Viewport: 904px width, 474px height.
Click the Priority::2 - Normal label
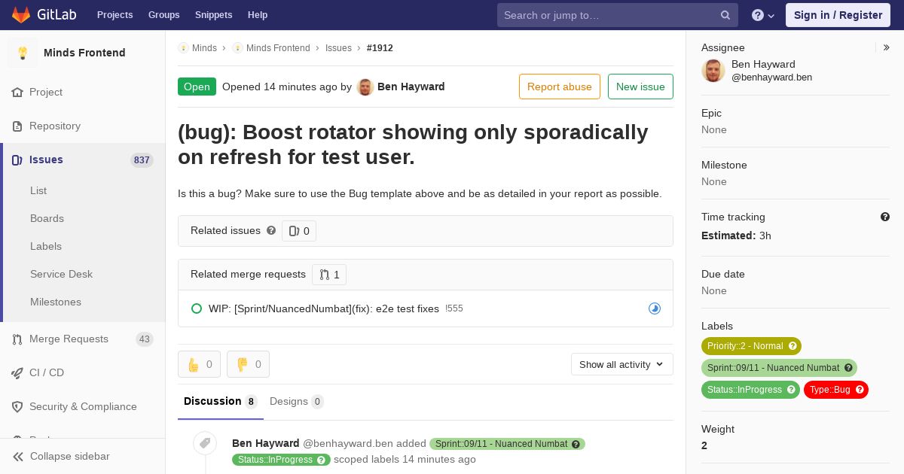(745, 346)
